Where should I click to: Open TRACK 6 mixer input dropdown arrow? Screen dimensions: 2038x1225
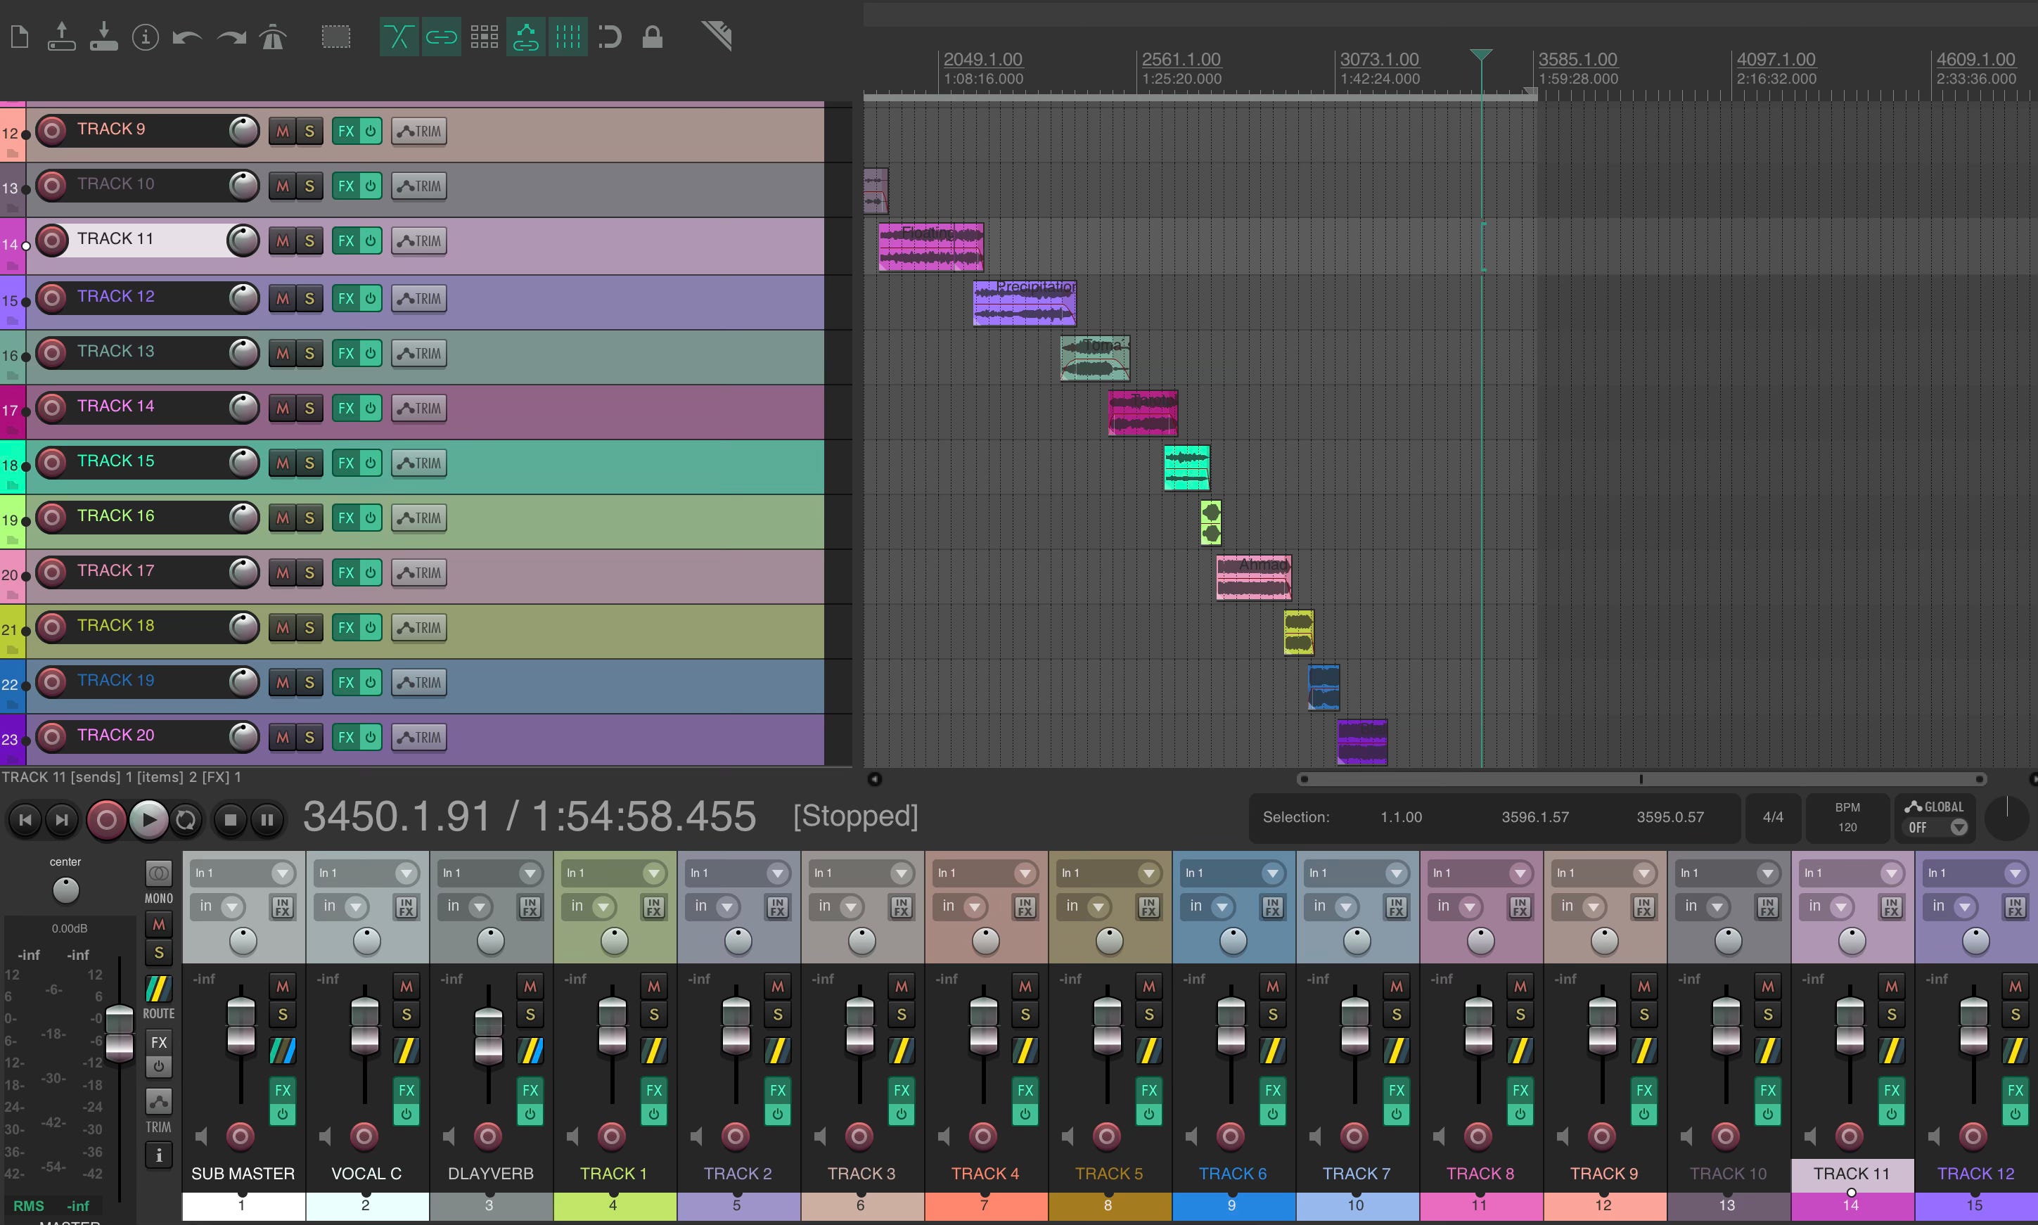tap(1272, 873)
